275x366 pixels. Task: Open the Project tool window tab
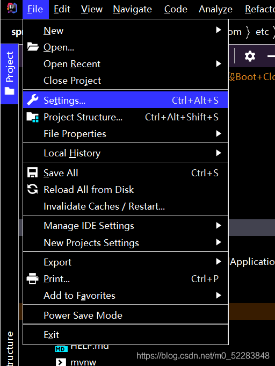[x=9, y=74]
